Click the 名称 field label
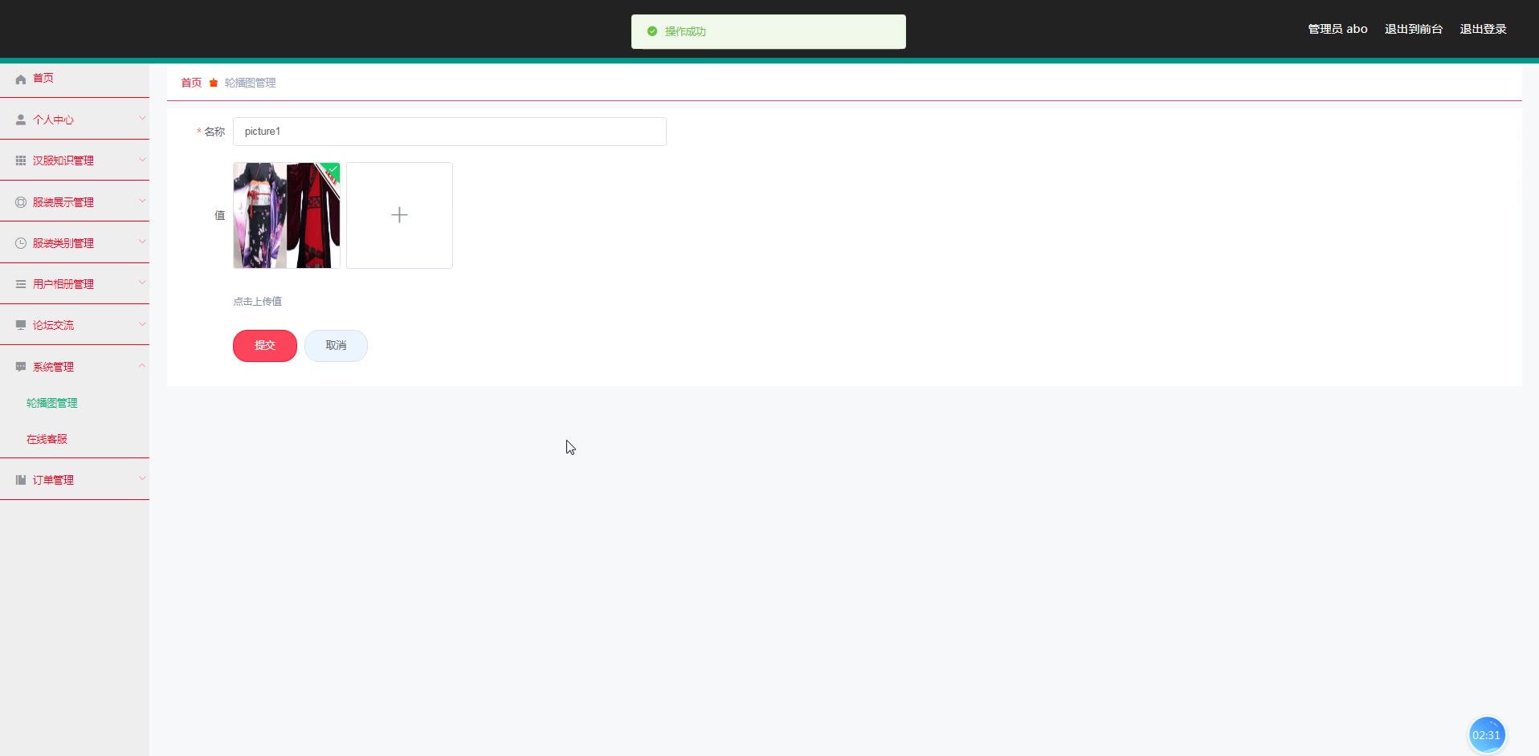1539x756 pixels. point(214,132)
